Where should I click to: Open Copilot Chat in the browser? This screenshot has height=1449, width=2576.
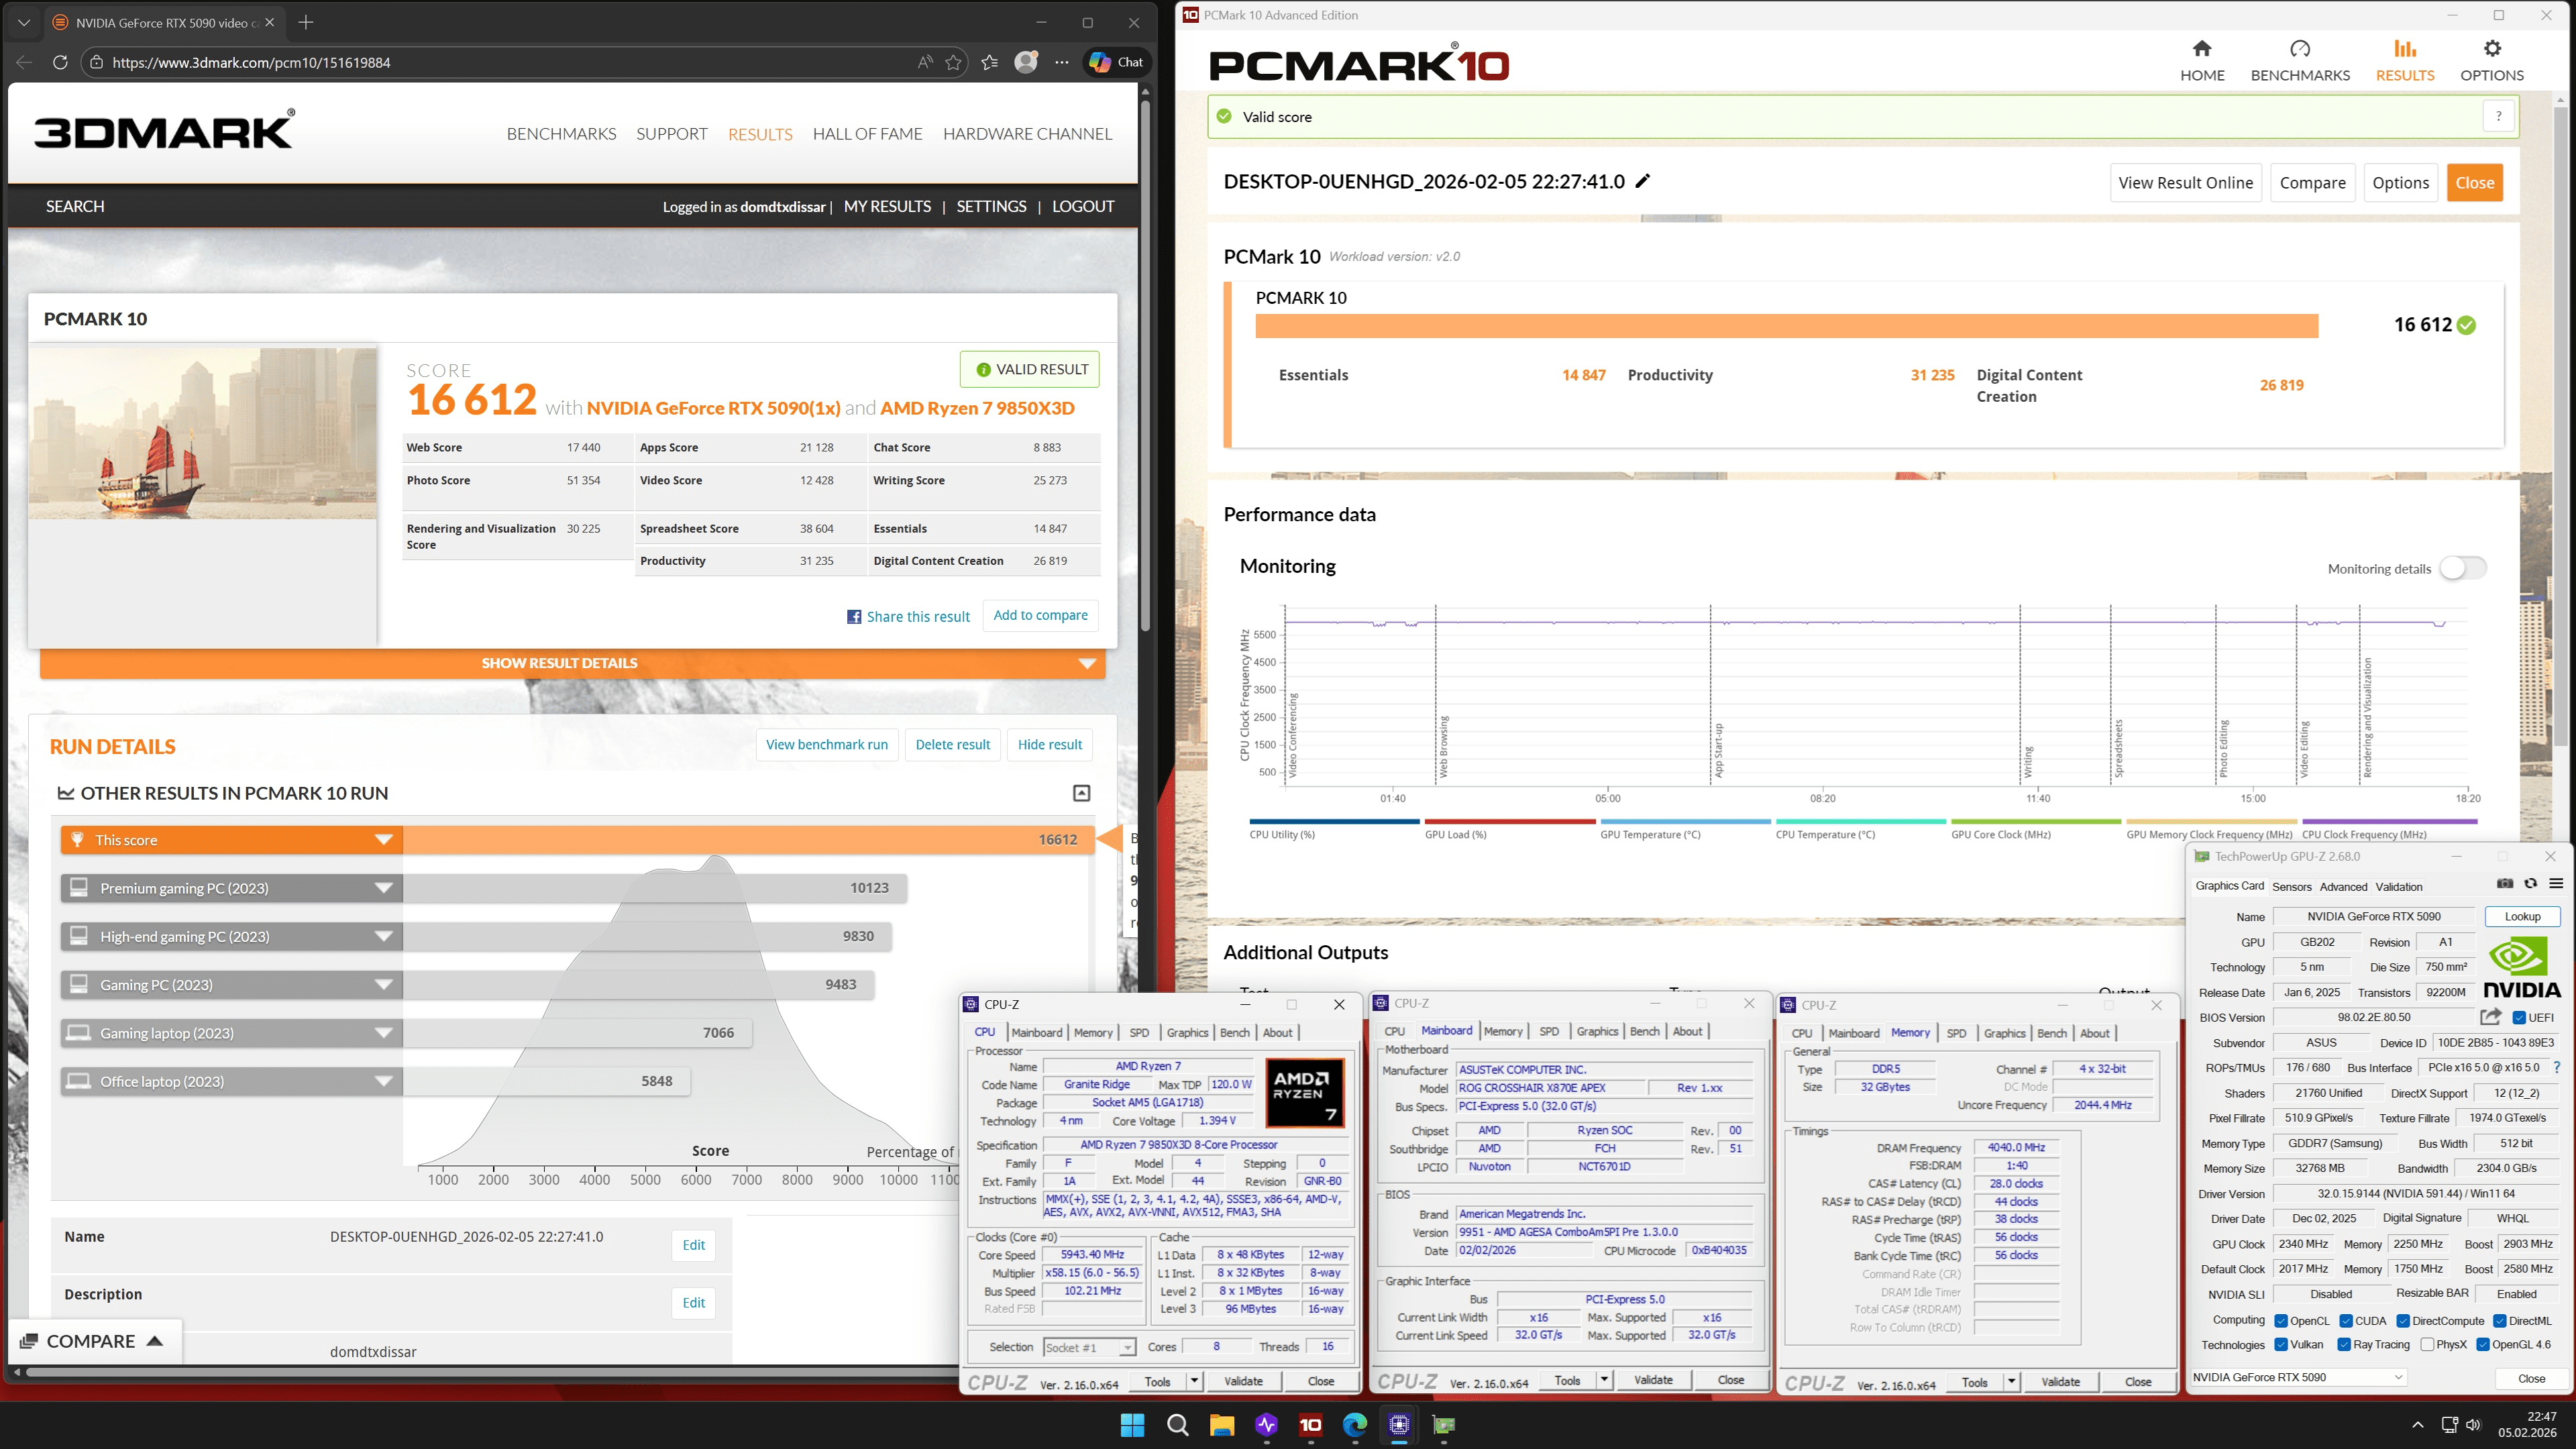click(1117, 62)
